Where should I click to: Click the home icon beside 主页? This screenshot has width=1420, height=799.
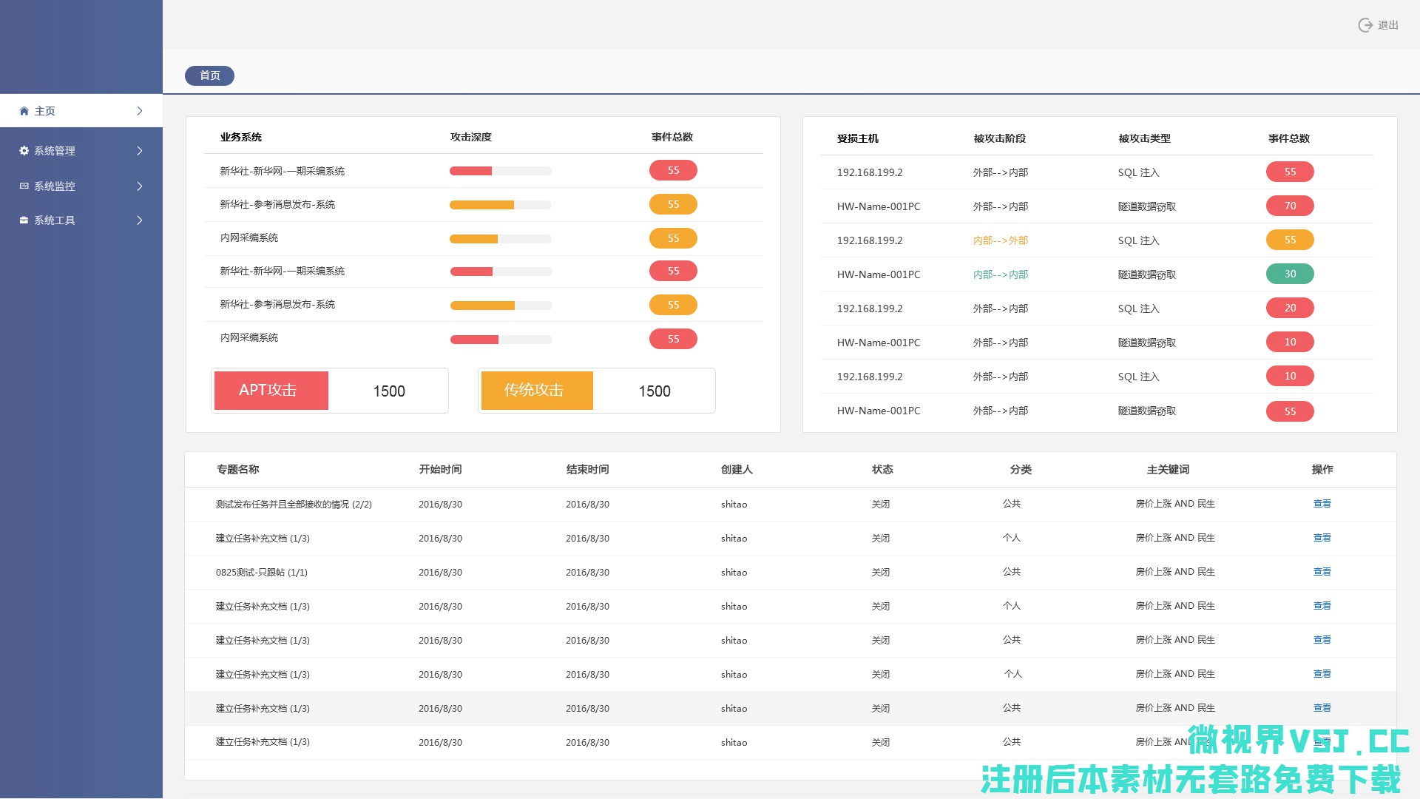[24, 111]
